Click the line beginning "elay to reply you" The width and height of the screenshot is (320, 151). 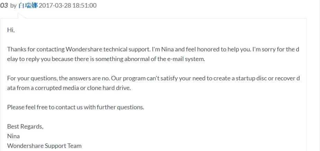pos(106,59)
